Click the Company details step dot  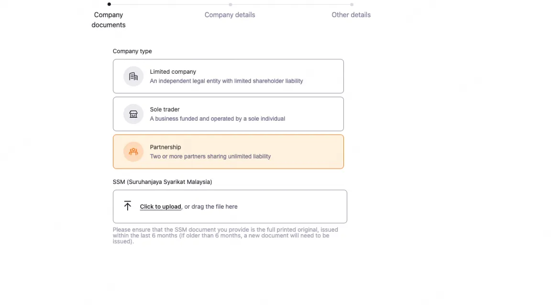click(230, 4)
